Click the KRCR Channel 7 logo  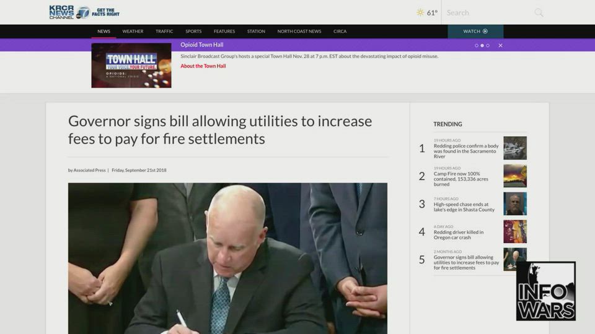coord(69,12)
